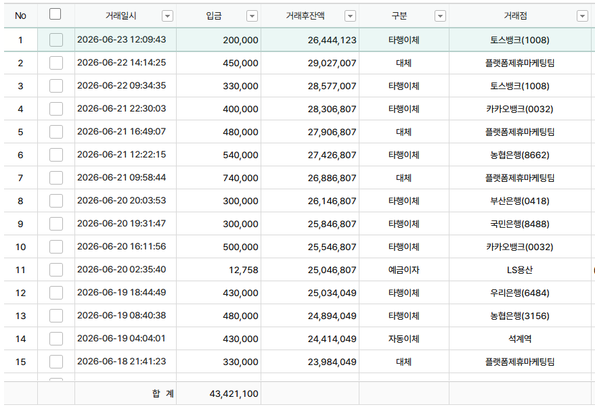Tick the row 5 checkbox
The width and height of the screenshot is (595, 407).
[56, 132]
